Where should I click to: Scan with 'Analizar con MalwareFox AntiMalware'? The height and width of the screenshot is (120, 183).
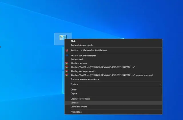point(89,50)
